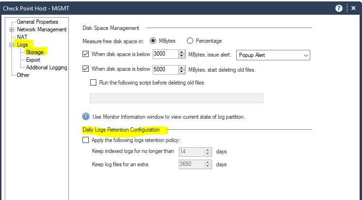
Task: Click the 5000 MBytes deletion threshold field
Action: coord(166,69)
